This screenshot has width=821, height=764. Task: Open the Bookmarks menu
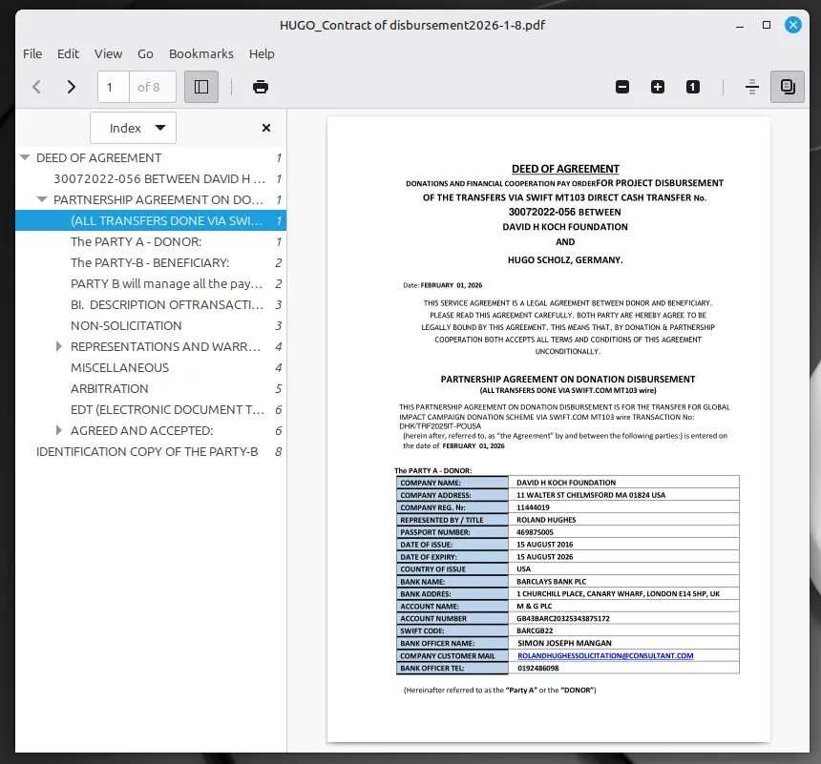[x=200, y=53]
